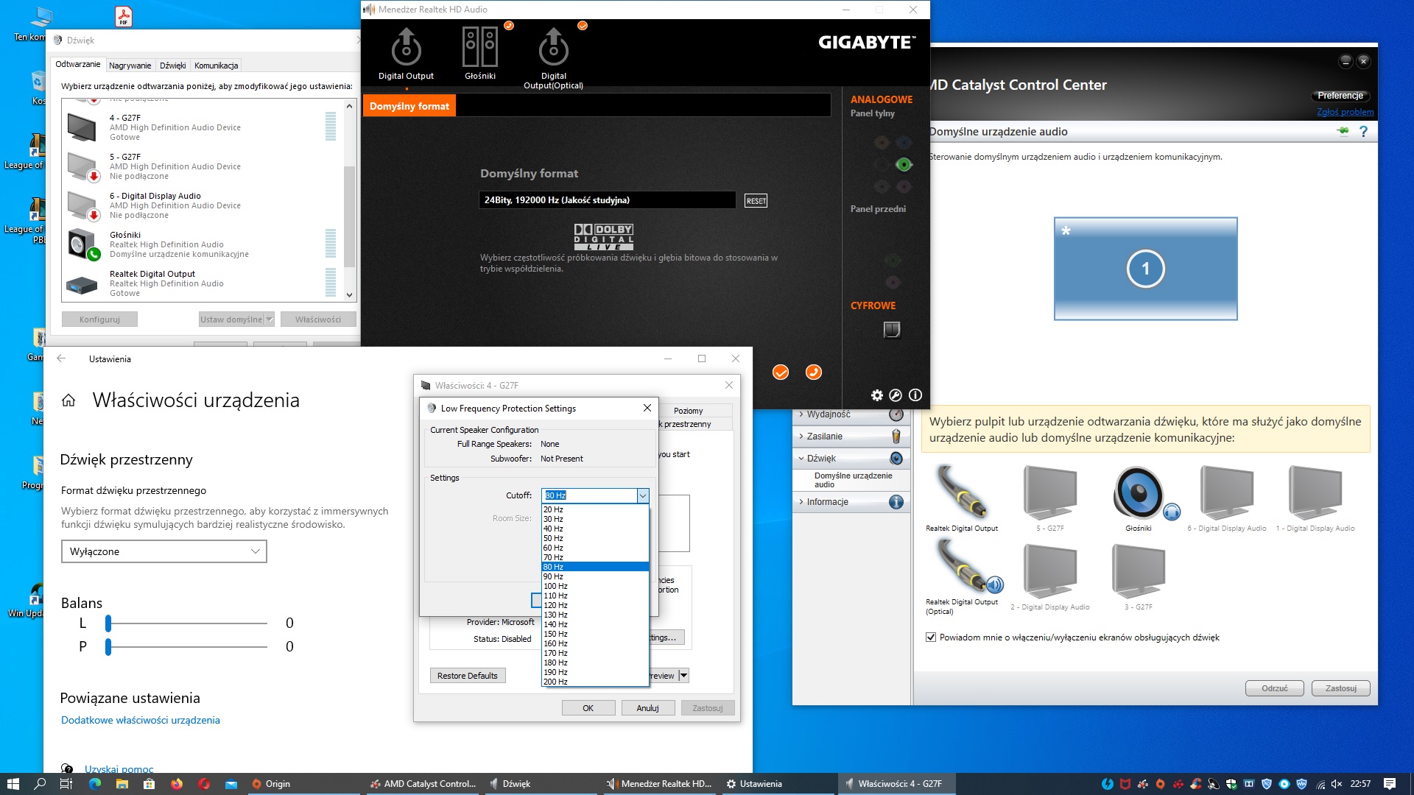Open the surround format dropdown showing Wyłączone
The width and height of the screenshot is (1414, 795).
click(163, 551)
